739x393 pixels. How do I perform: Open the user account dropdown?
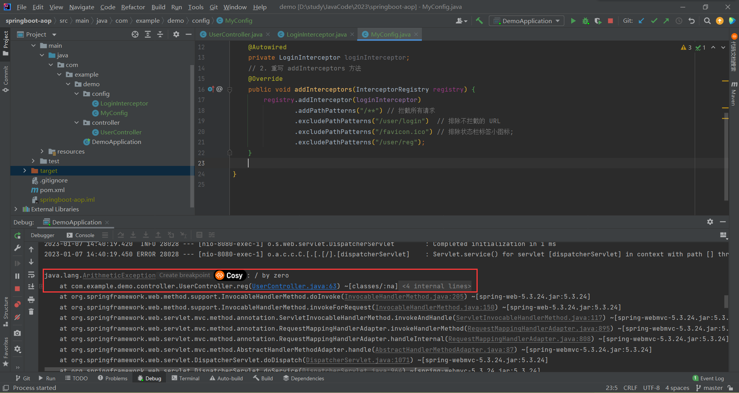(x=461, y=21)
